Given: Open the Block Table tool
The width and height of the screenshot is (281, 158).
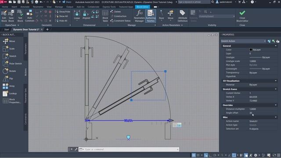Looking at the screenshot, I should click(x=105, y=16).
